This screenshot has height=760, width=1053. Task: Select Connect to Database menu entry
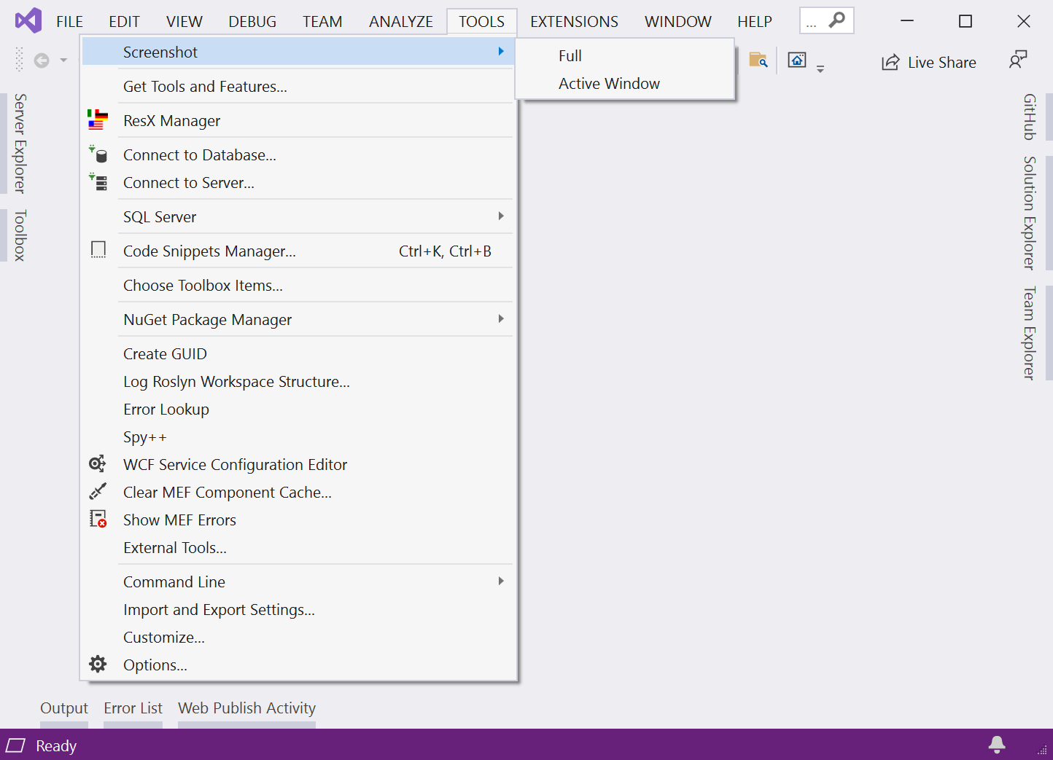pyautogui.click(x=298, y=154)
